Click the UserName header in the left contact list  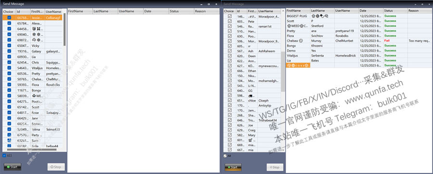click(53, 12)
